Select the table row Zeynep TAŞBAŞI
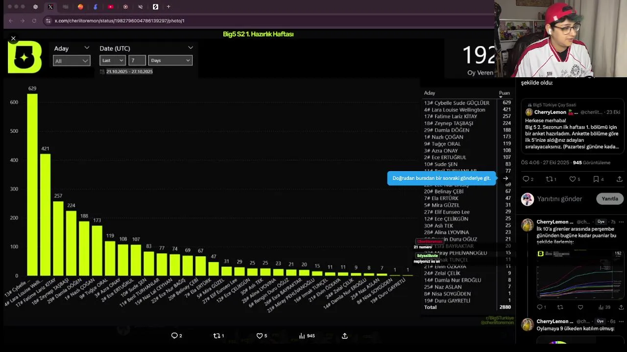This screenshot has width=627, height=352. click(467, 123)
